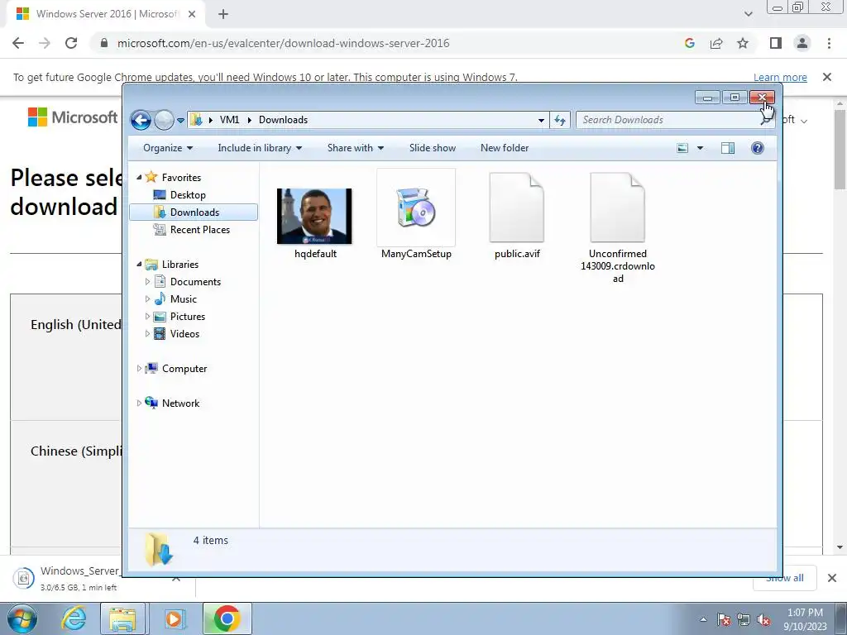Click the Microsoft logo on the page
Viewport: 847px width, 635px height.
click(73, 117)
